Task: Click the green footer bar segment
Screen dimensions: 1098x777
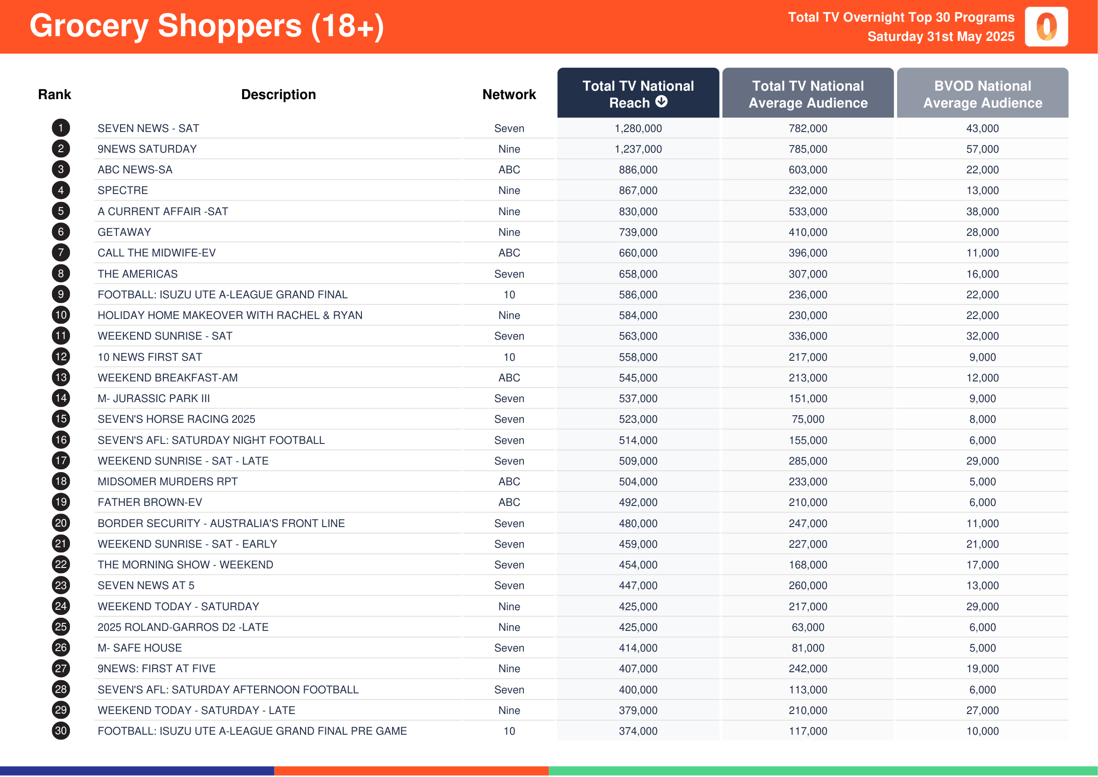Action: [x=822, y=771]
